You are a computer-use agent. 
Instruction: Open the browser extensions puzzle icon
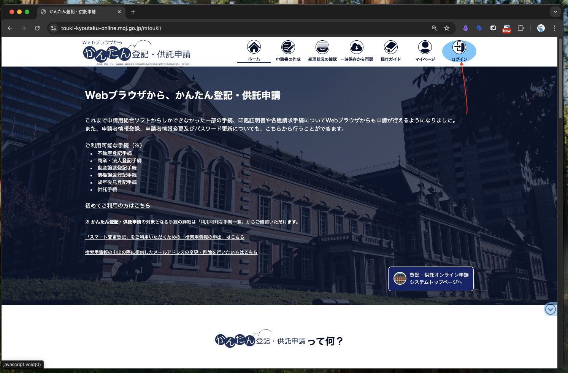pos(521,28)
